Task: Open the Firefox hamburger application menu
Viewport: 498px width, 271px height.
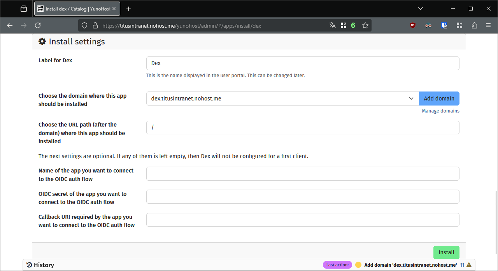Action: point(488,25)
